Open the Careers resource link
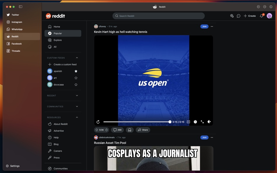Screen dimensions: 277x173 click(x=63, y=151)
